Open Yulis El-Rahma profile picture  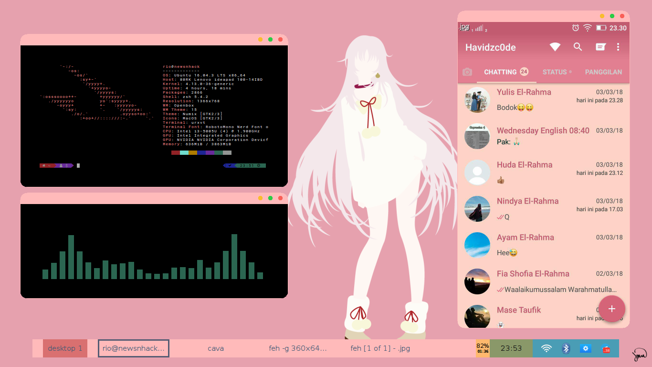point(477,100)
